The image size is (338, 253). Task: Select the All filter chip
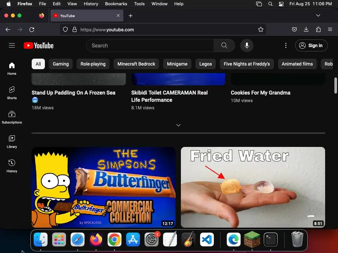[x=38, y=64]
